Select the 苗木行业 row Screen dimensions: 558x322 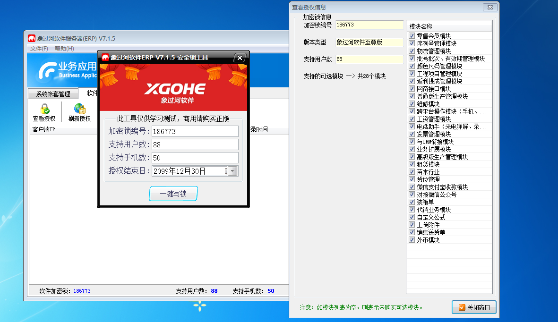click(x=449, y=172)
